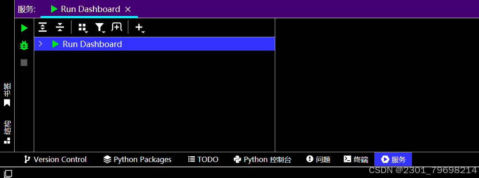
Task: Click the Open in New Tab icon
Action: (x=117, y=27)
